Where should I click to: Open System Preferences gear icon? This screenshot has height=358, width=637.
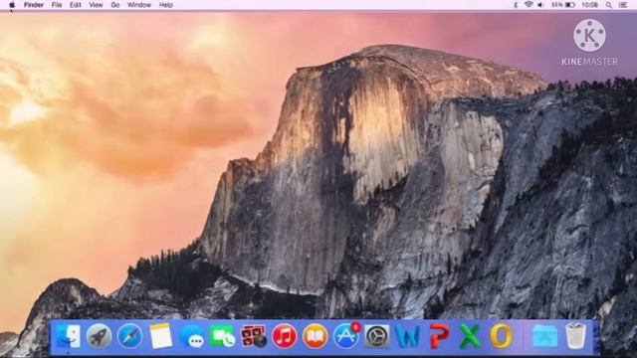tap(376, 336)
